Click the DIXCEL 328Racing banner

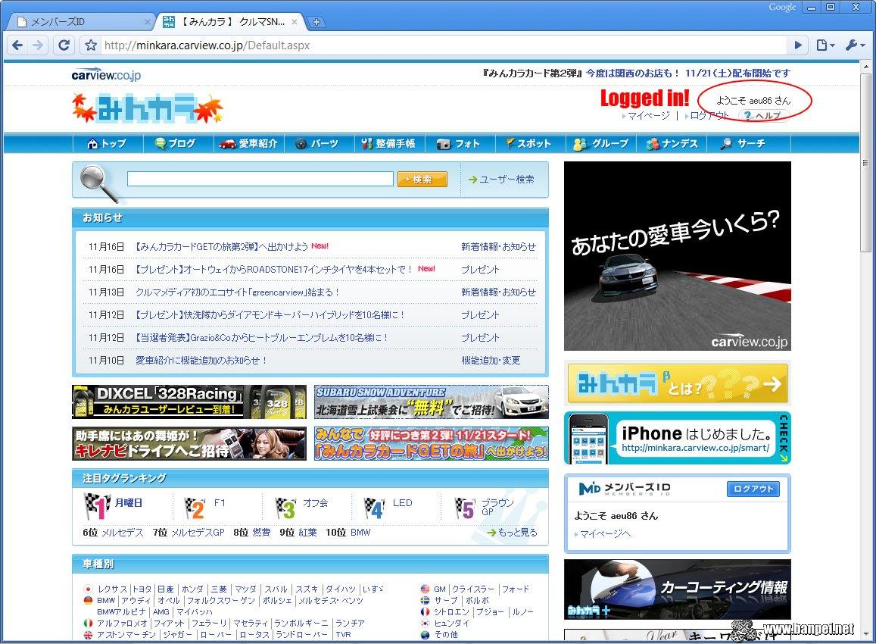(x=189, y=402)
